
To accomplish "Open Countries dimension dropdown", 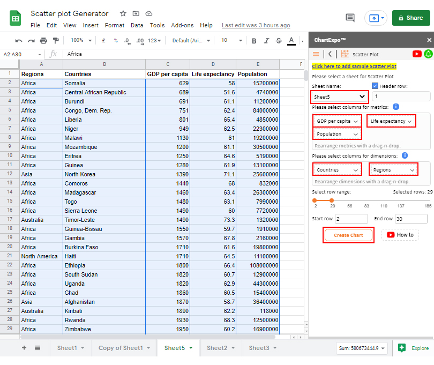I will tap(337, 170).
